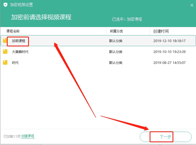Sort by the 课程名称 column header
The height and width of the screenshot is (145, 196).
[13, 31]
